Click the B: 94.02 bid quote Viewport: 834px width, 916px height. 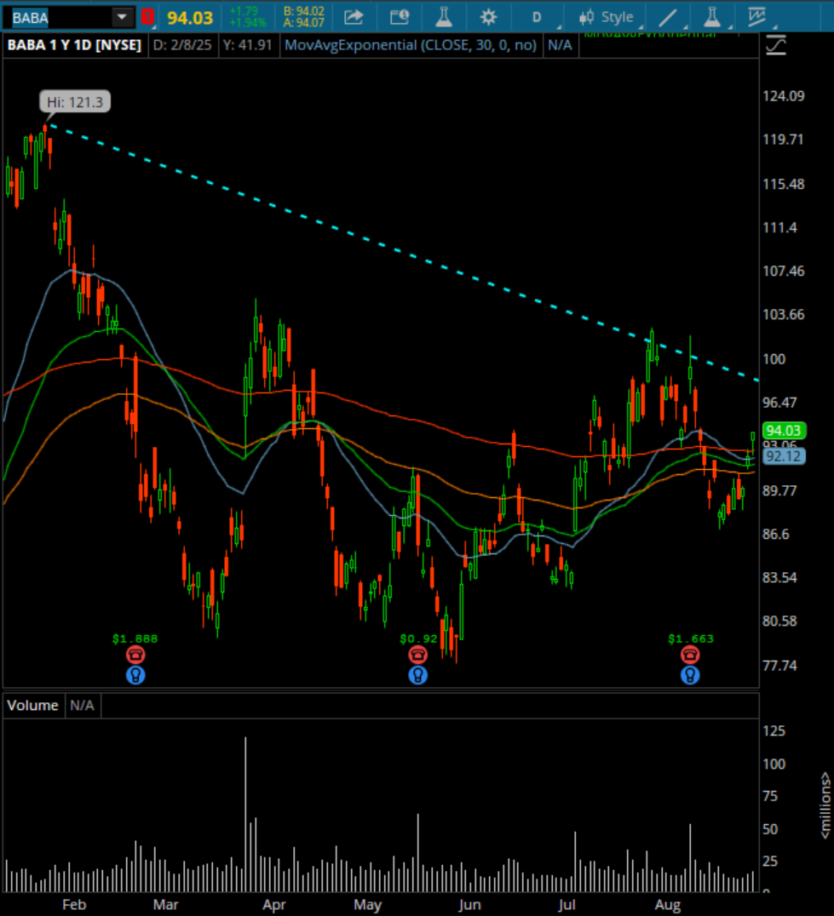point(303,11)
